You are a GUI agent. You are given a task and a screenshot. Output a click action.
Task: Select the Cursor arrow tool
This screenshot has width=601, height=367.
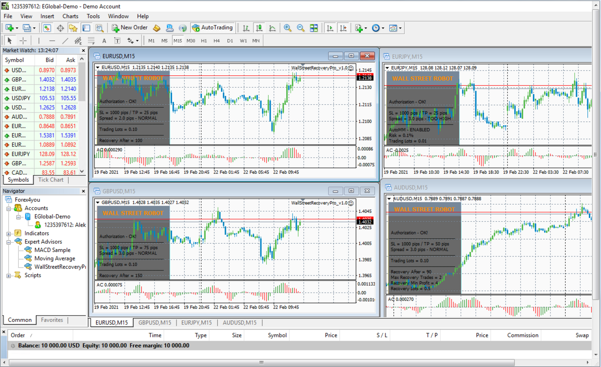coord(10,41)
